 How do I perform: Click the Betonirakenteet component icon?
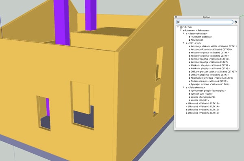186,34
